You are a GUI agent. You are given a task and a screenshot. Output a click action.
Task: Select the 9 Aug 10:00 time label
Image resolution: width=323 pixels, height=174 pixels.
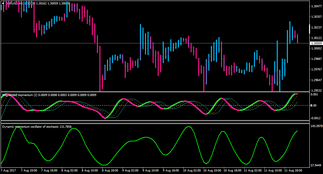[x=150, y=171]
